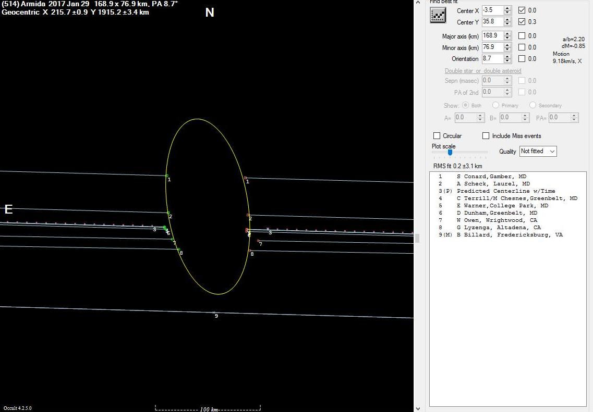Click into the Center X input field
593x412 pixels.
tap(492, 10)
